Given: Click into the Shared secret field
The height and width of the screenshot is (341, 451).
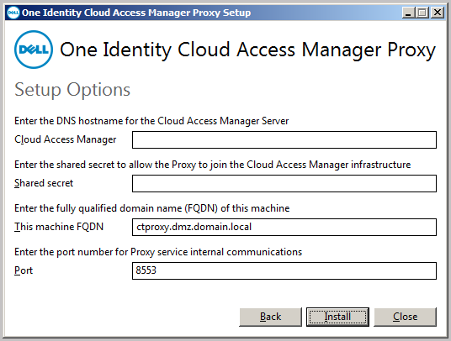Looking at the screenshot, I should click(x=284, y=183).
